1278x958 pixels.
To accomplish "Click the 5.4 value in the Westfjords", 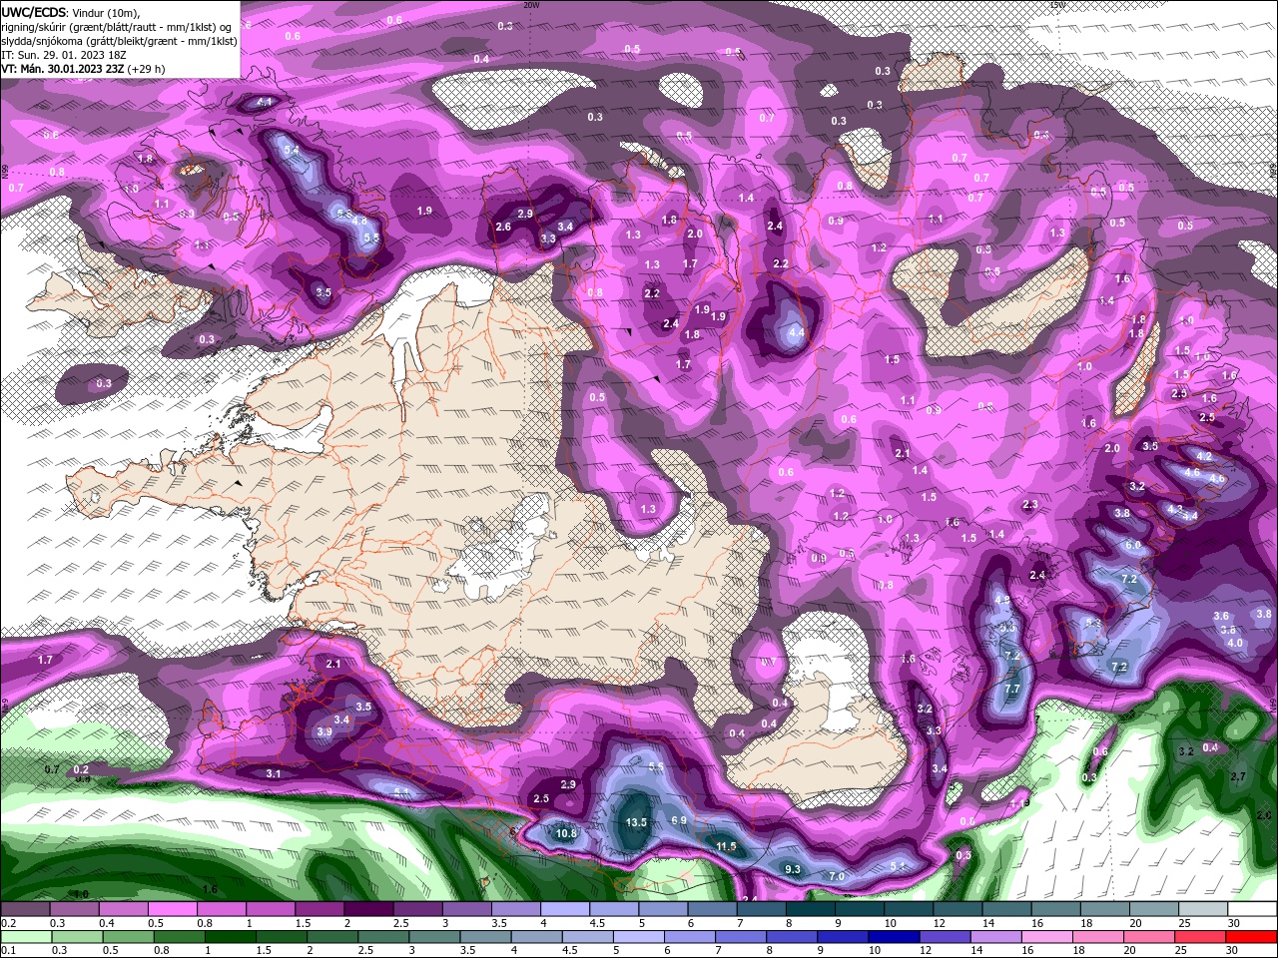I will (x=292, y=150).
